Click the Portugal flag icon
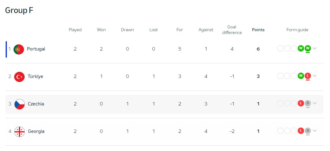 coord(19,49)
